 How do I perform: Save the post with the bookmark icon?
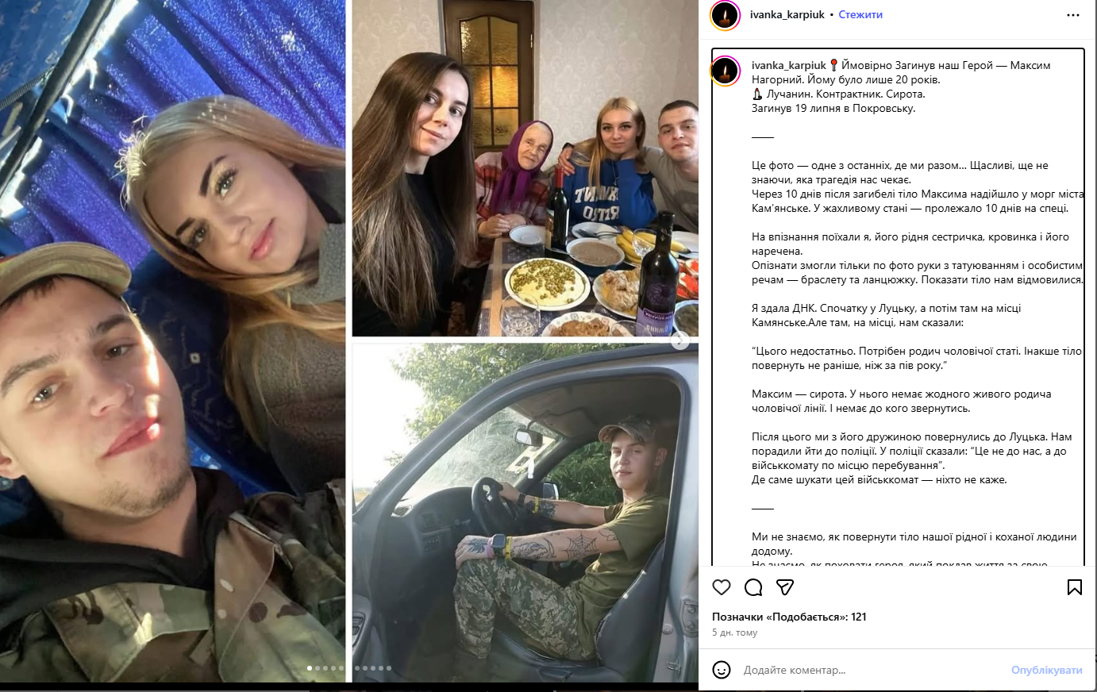(1075, 587)
